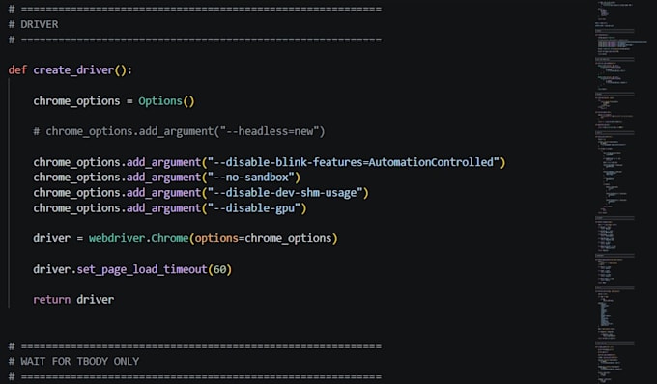Click the '# DRIVER' comment line
This screenshot has width=657, height=384.
33,25
